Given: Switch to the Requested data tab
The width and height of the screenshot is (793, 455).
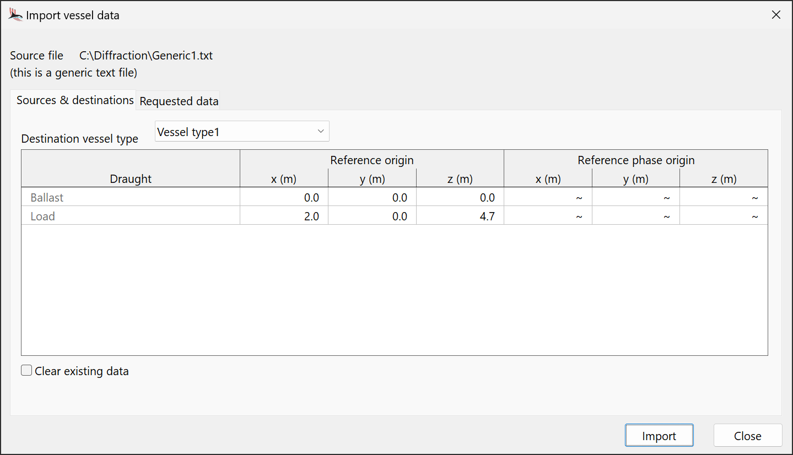Looking at the screenshot, I should coord(179,101).
